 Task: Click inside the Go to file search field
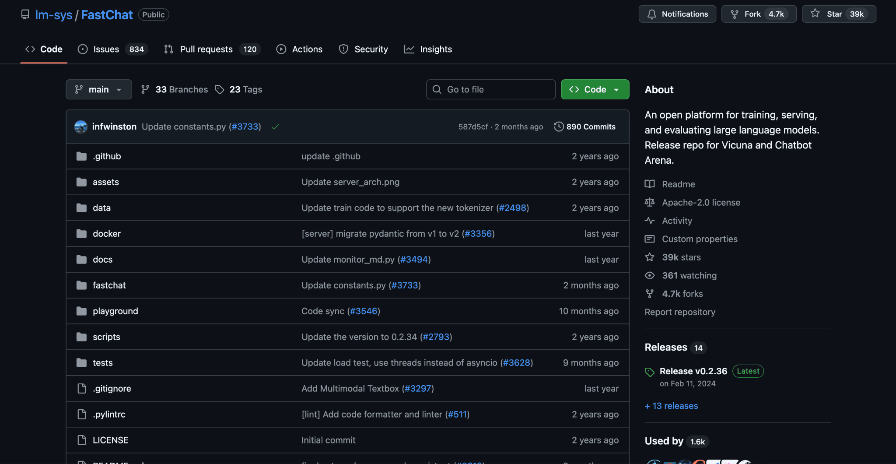point(490,89)
